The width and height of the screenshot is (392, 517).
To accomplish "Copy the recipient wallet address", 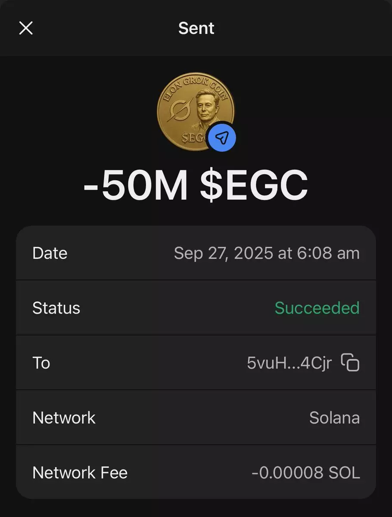I will pyautogui.click(x=350, y=363).
